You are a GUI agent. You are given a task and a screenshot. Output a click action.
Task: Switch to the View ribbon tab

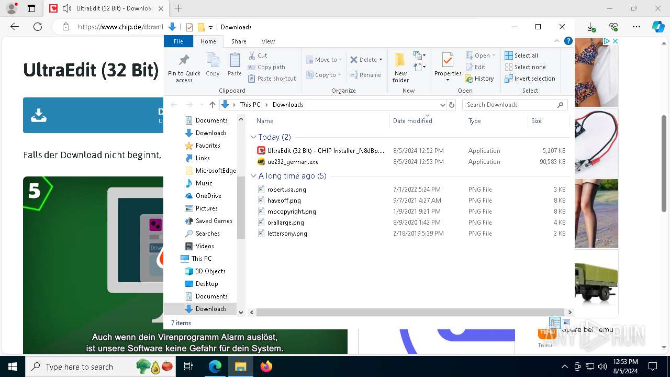click(x=268, y=41)
